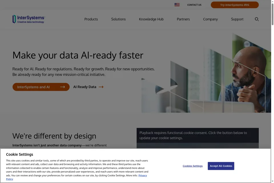Open the Products menu
Image resolution: width=274 pixels, height=183 pixels.
coord(91,19)
